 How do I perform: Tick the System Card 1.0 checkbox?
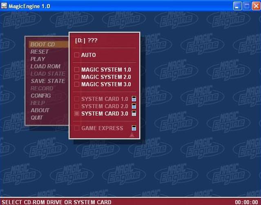point(77,99)
